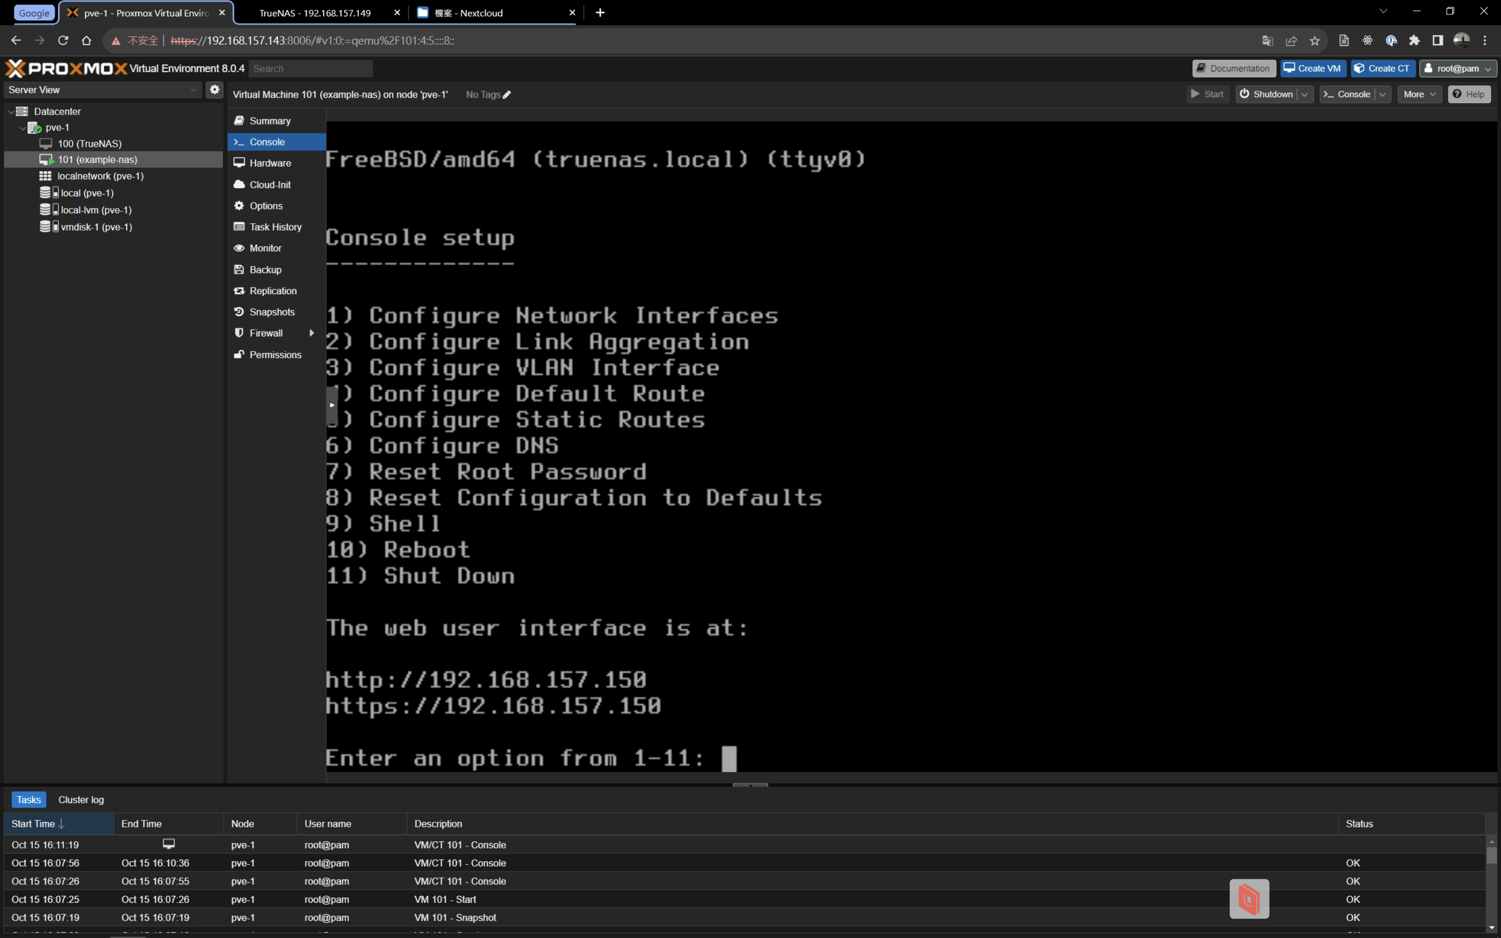Edit tags using the pencil icon
1501x938 pixels.
(x=507, y=94)
